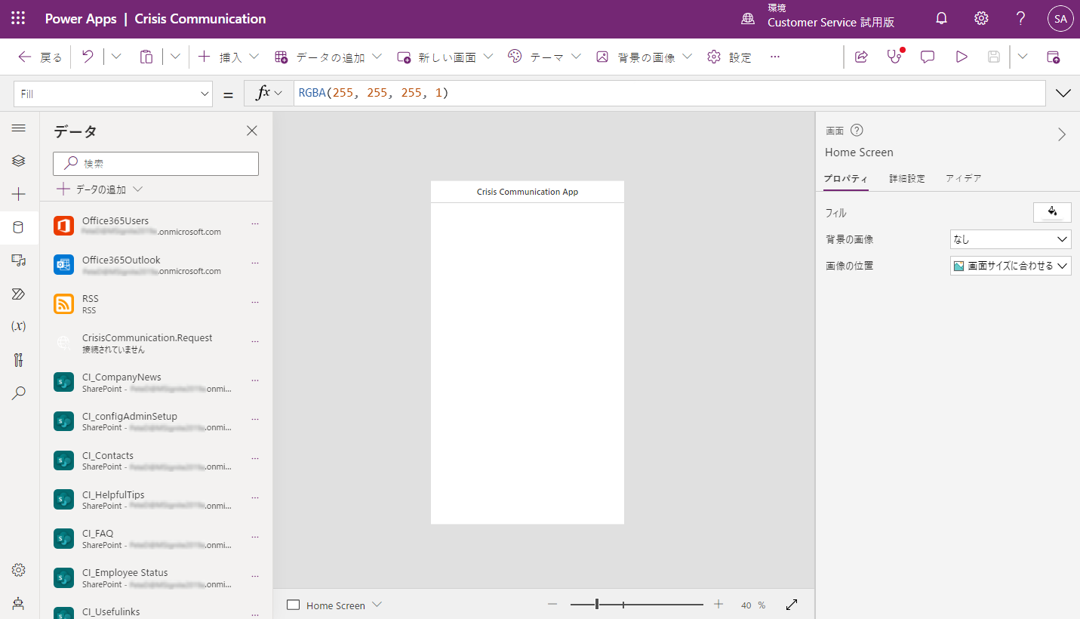The image size is (1080, 619).
Task: Click the help icon next to 画面
Action: point(857,130)
